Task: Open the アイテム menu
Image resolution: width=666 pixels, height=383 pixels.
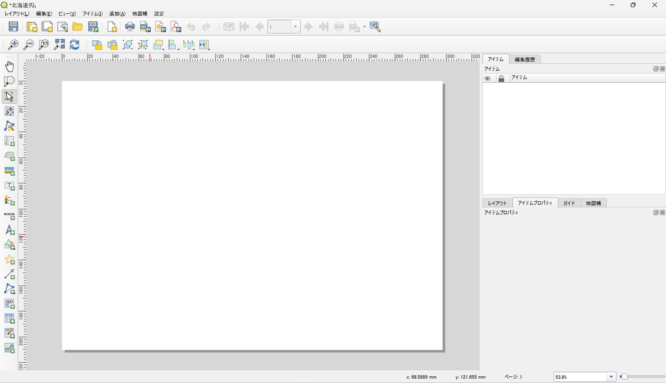Action: pyautogui.click(x=92, y=14)
